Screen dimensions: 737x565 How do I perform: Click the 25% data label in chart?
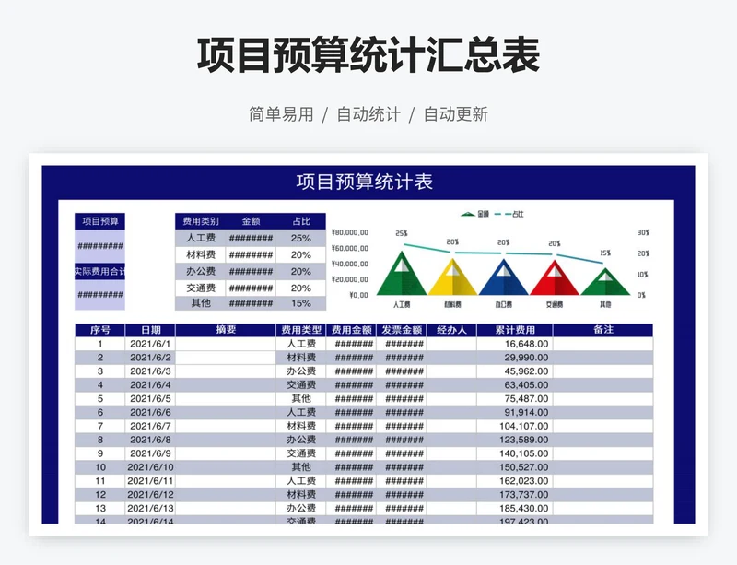[x=402, y=233]
